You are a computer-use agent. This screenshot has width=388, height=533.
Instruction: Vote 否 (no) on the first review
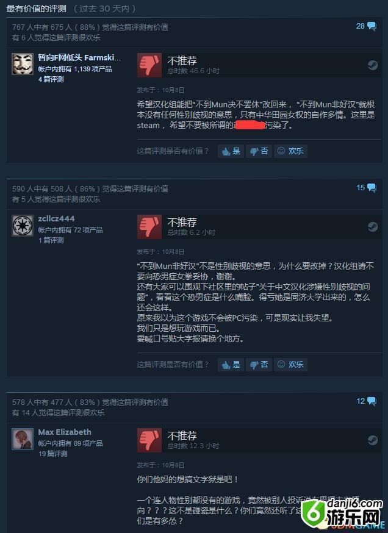coord(259,151)
